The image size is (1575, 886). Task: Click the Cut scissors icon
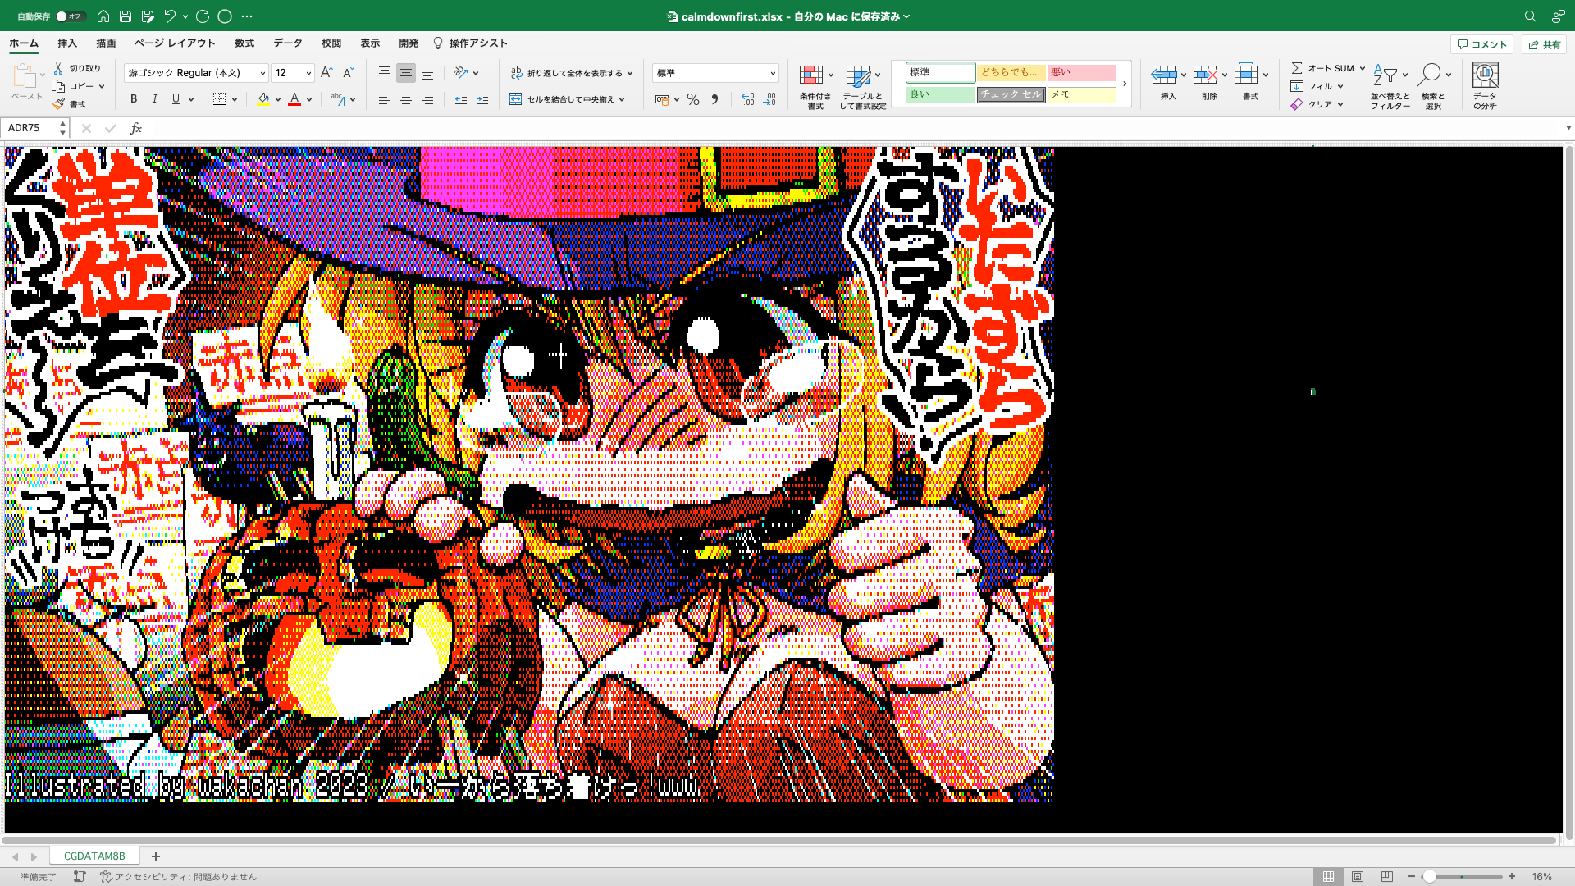[x=59, y=68]
